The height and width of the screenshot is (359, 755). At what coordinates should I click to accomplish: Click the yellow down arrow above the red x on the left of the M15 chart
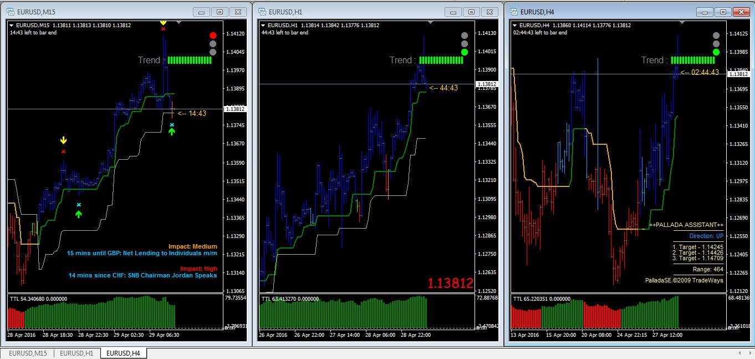[x=63, y=140]
